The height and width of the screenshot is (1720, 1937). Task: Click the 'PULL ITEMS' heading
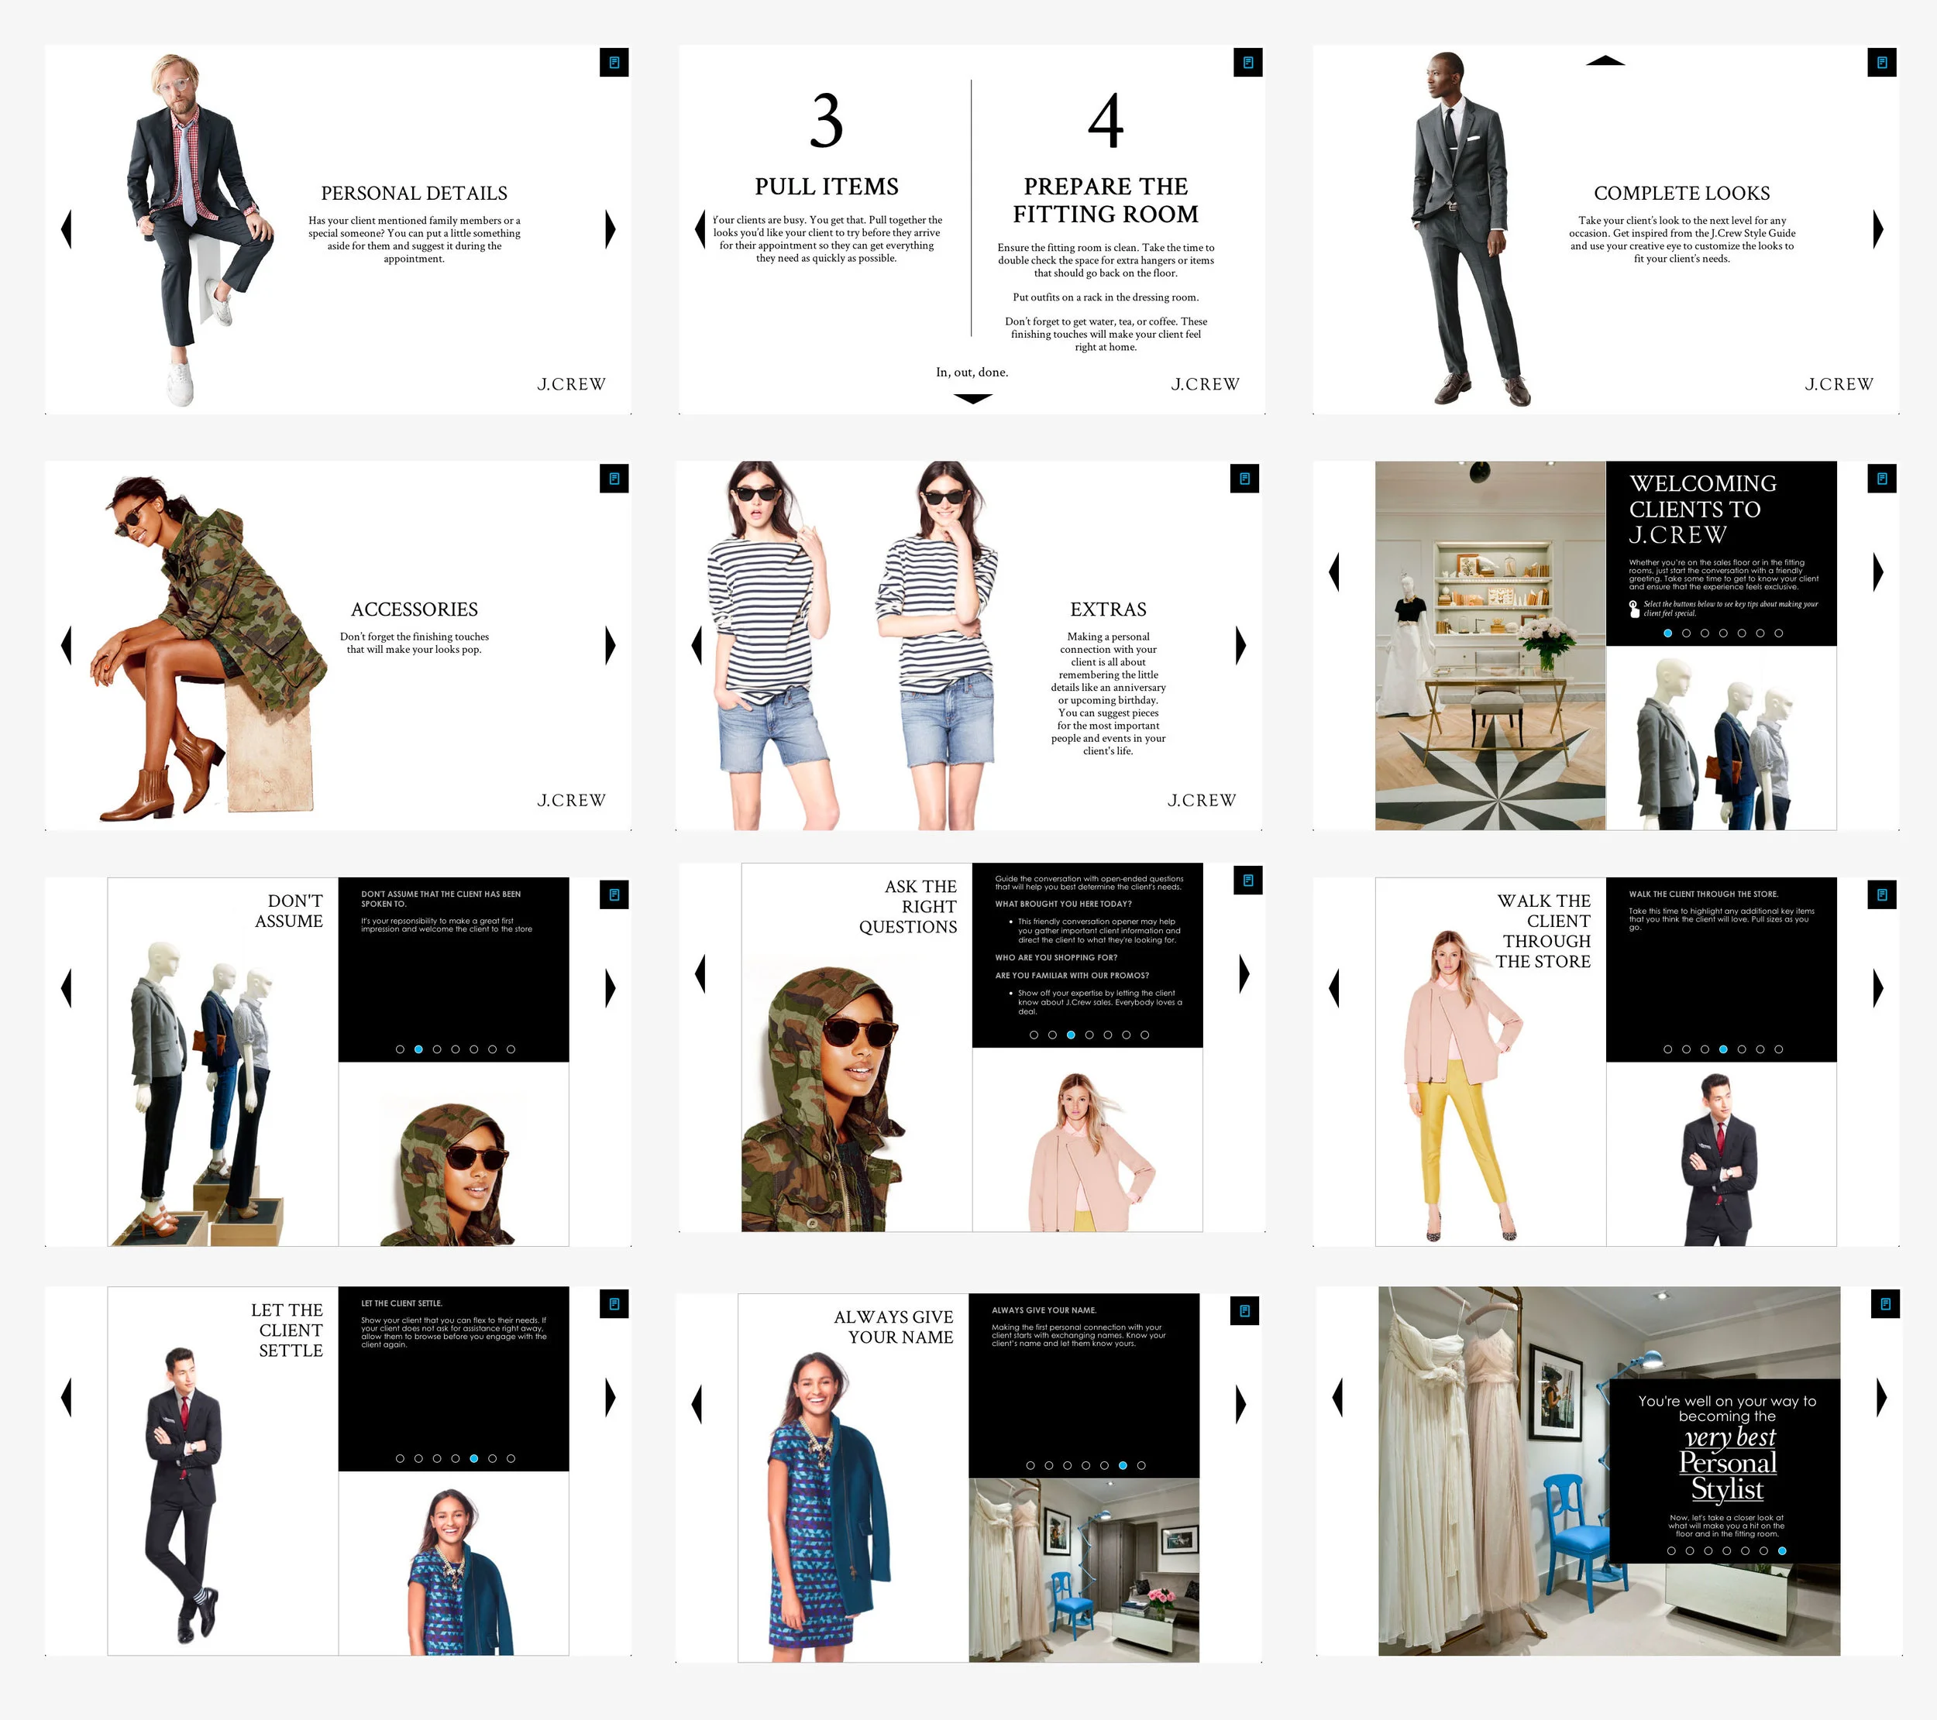827,187
